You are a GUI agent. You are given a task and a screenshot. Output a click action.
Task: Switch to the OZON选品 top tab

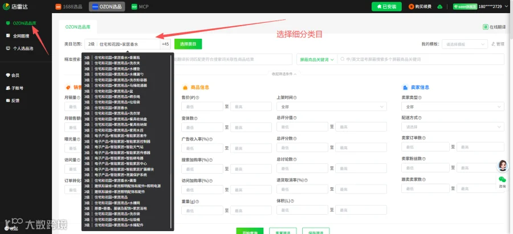(x=107, y=6)
